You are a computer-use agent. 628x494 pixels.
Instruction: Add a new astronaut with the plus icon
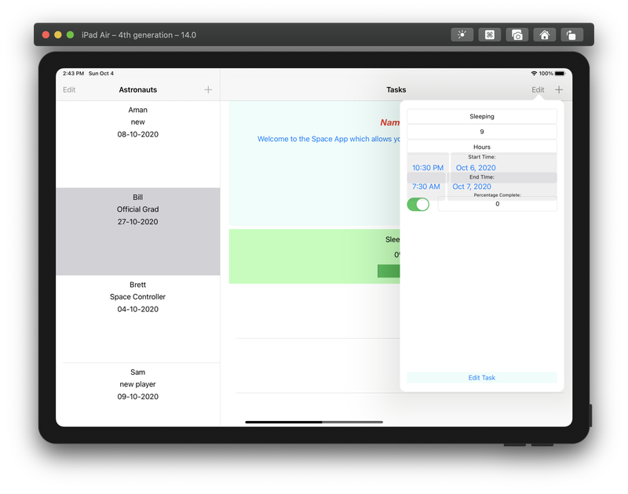tap(208, 89)
